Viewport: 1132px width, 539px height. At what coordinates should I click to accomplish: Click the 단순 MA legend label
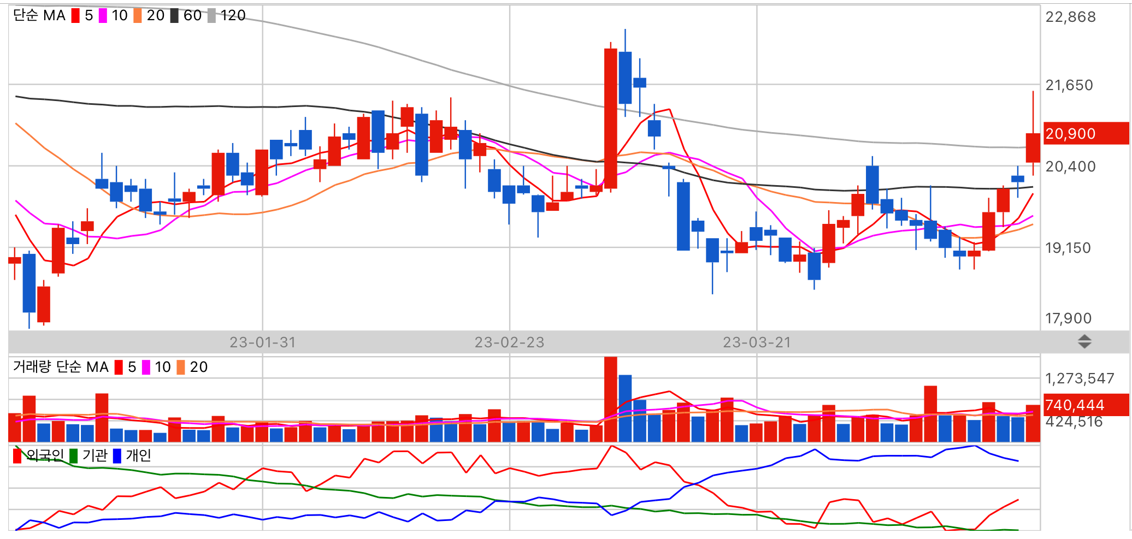point(39,16)
